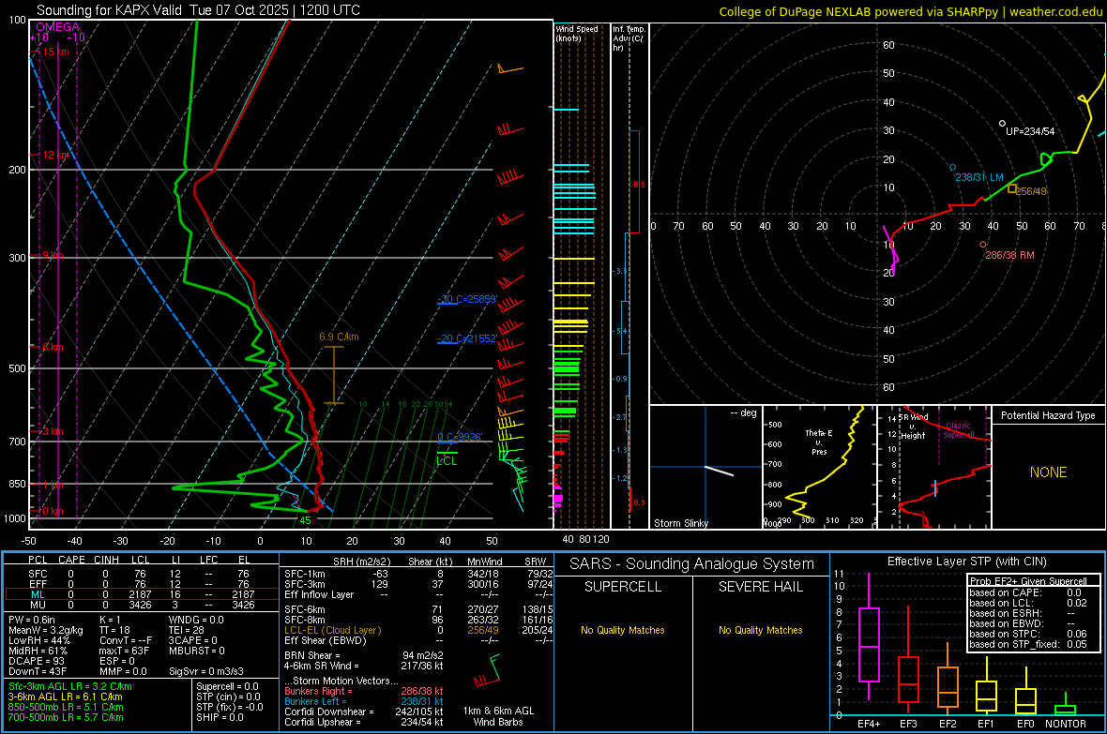
Task: Click the green LCL label
Action: click(447, 461)
